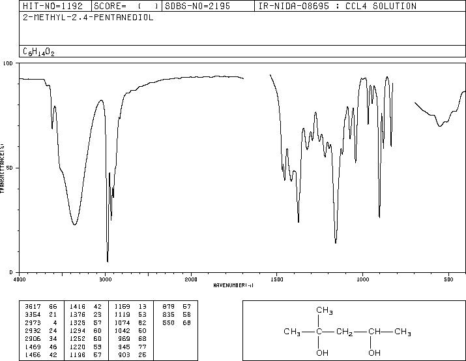The image size is (466, 361).
Task: Select the 500 wavenumber axis label
Action: (448, 279)
